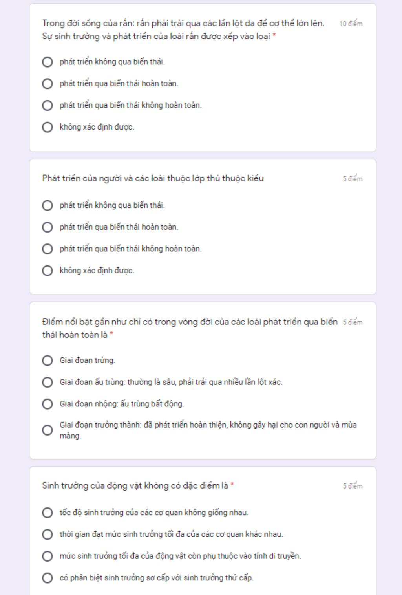The height and width of the screenshot is (595, 402).
Task: Click the "10 điểm" score label
Action: click(351, 24)
